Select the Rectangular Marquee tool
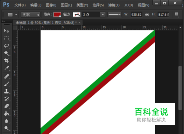 pyautogui.click(x=7, y=38)
